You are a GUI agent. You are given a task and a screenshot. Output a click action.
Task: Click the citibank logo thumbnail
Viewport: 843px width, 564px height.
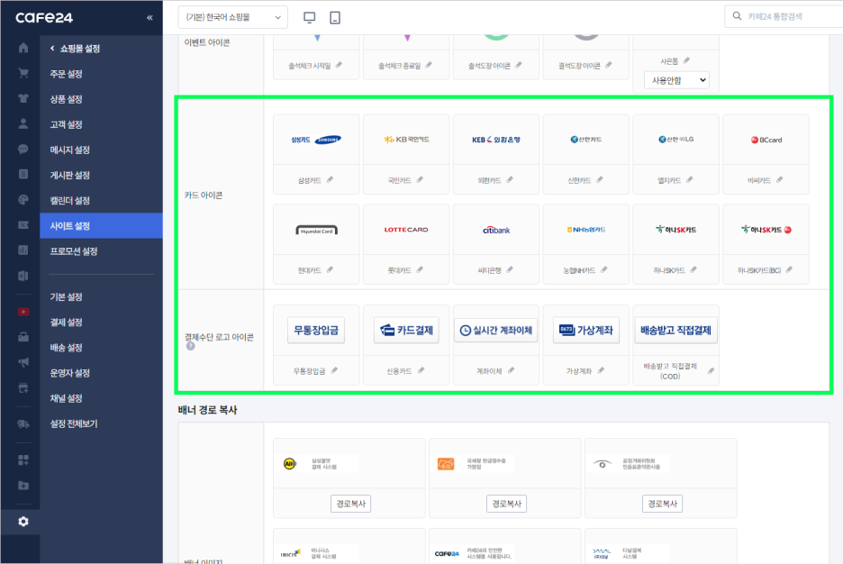click(x=496, y=230)
